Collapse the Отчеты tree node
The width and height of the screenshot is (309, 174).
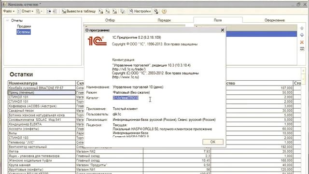coord(7,20)
